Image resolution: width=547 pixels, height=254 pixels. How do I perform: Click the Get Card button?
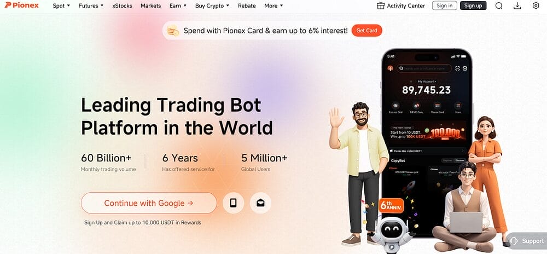(366, 31)
